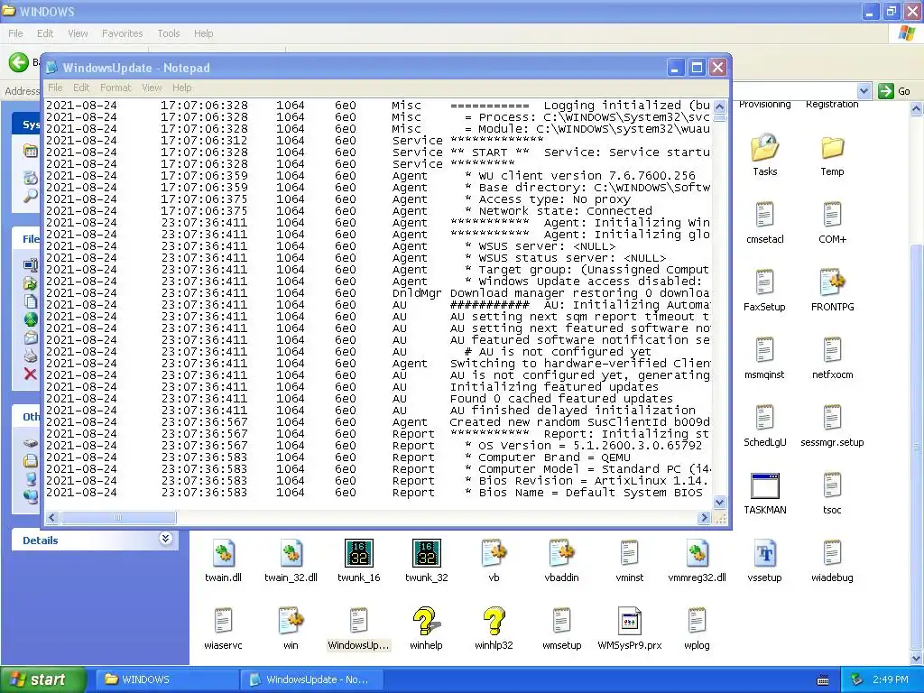Expand the Details panel chevron
This screenshot has height=693, width=924.
click(166, 539)
